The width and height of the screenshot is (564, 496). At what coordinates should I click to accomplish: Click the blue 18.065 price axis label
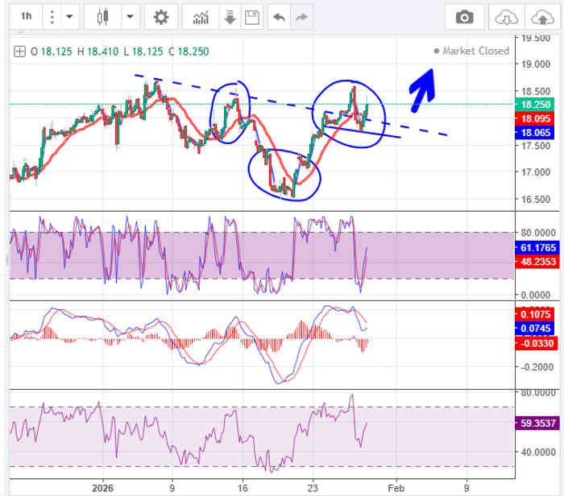point(535,132)
